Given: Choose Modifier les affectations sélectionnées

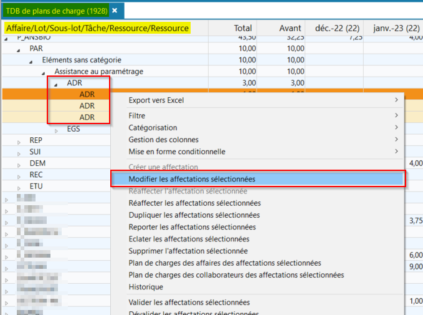Looking at the screenshot, I should tap(257, 179).
